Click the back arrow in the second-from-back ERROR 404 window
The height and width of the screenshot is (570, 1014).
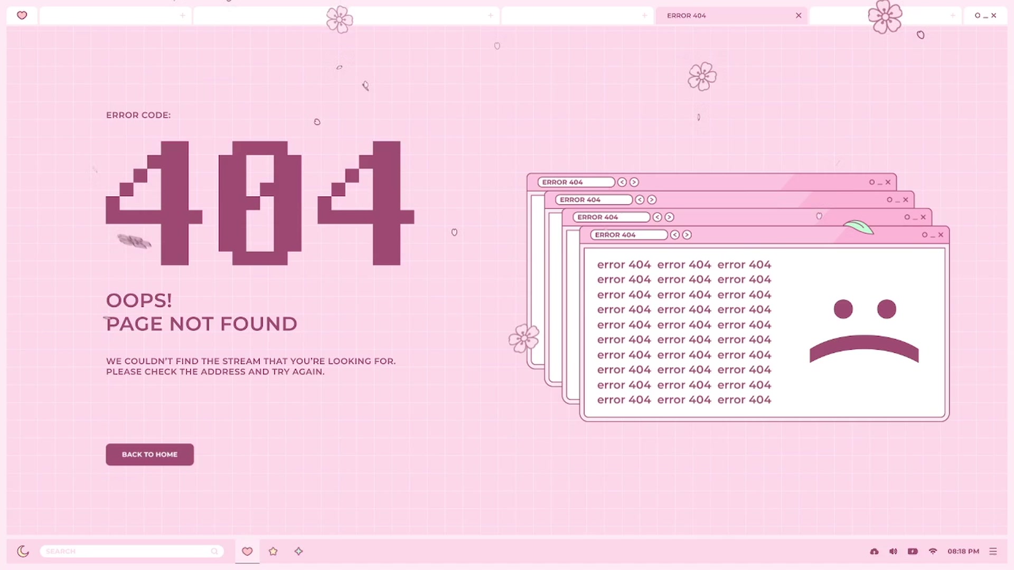[640, 199]
